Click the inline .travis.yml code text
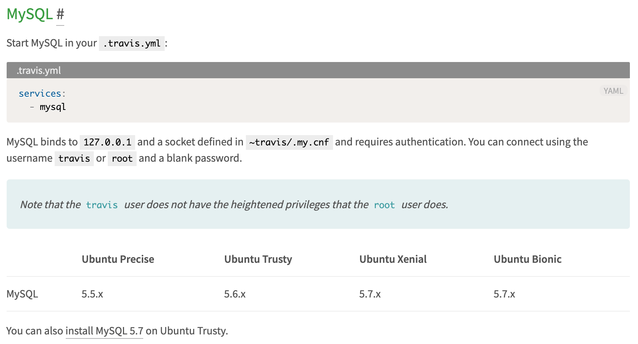The image size is (638, 344). point(132,44)
